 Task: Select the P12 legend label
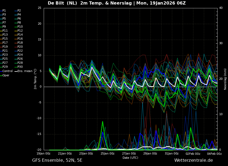[x=20, y=31]
